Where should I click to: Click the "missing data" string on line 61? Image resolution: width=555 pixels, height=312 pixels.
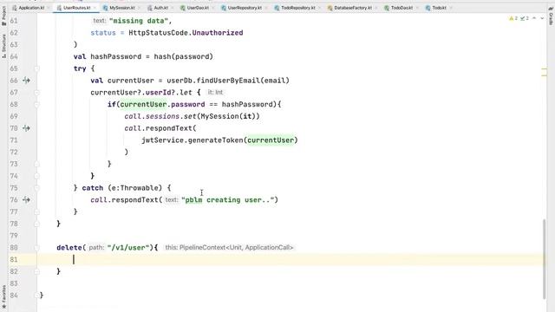point(138,21)
